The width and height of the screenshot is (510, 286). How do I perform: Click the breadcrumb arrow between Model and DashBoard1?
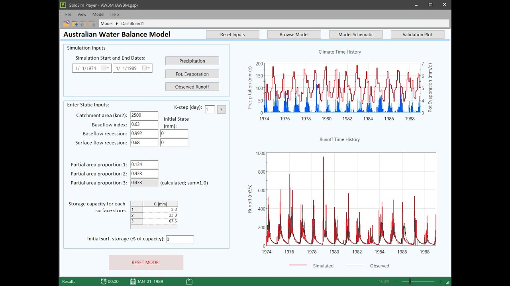[117, 23]
